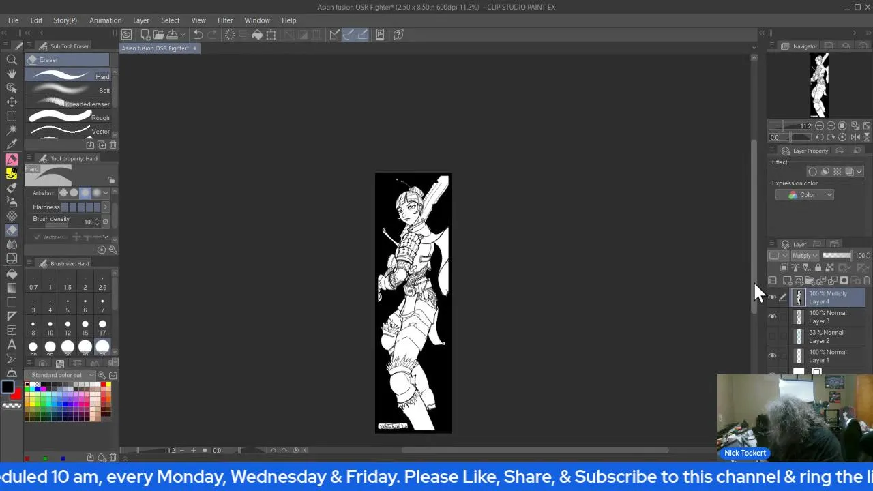Select the Eyedropper tool

(12, 144)
